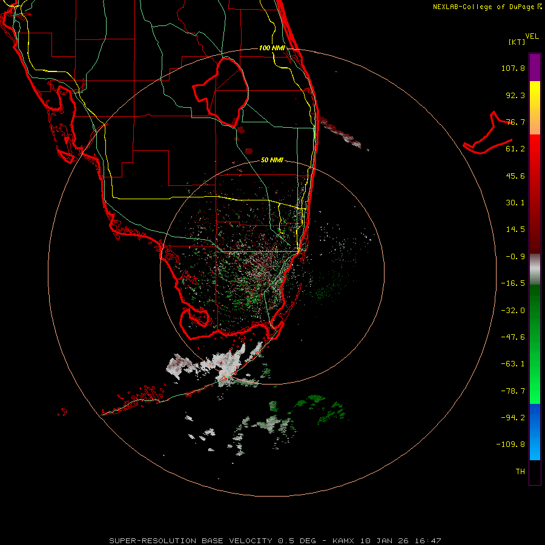
Task: Select the 107.8 legend value
Action: point(513,68)
